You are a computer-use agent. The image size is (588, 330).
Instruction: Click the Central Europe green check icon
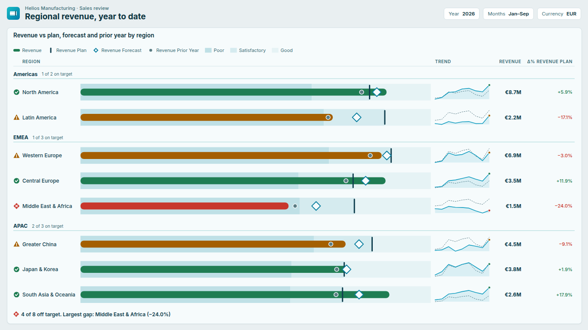tap(16, 181)
